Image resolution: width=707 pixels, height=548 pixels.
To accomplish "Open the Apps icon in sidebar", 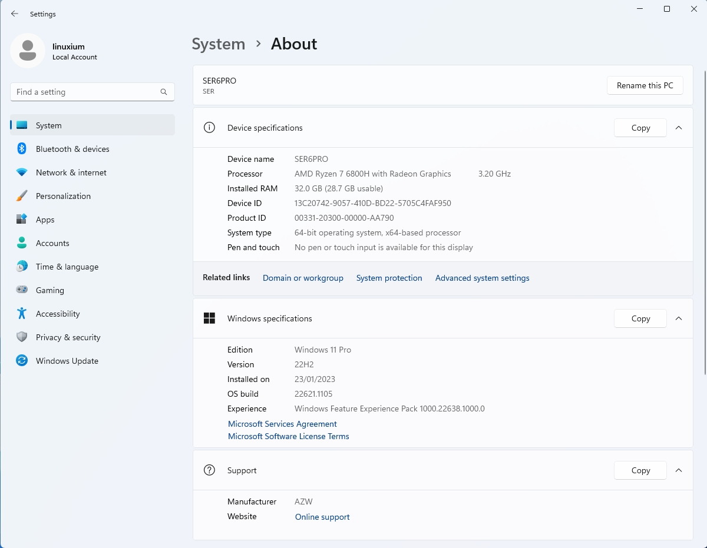I will [x=22, y=220].
